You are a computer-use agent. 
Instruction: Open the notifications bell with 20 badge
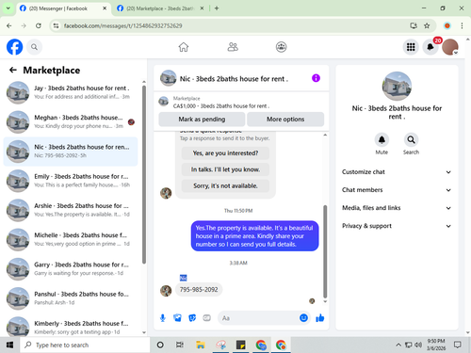(x=430, y=47)
